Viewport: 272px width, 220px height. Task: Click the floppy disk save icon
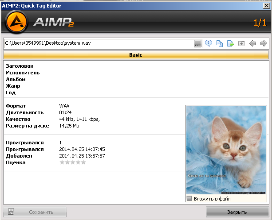pyautogui.click(x=11, y=212)
